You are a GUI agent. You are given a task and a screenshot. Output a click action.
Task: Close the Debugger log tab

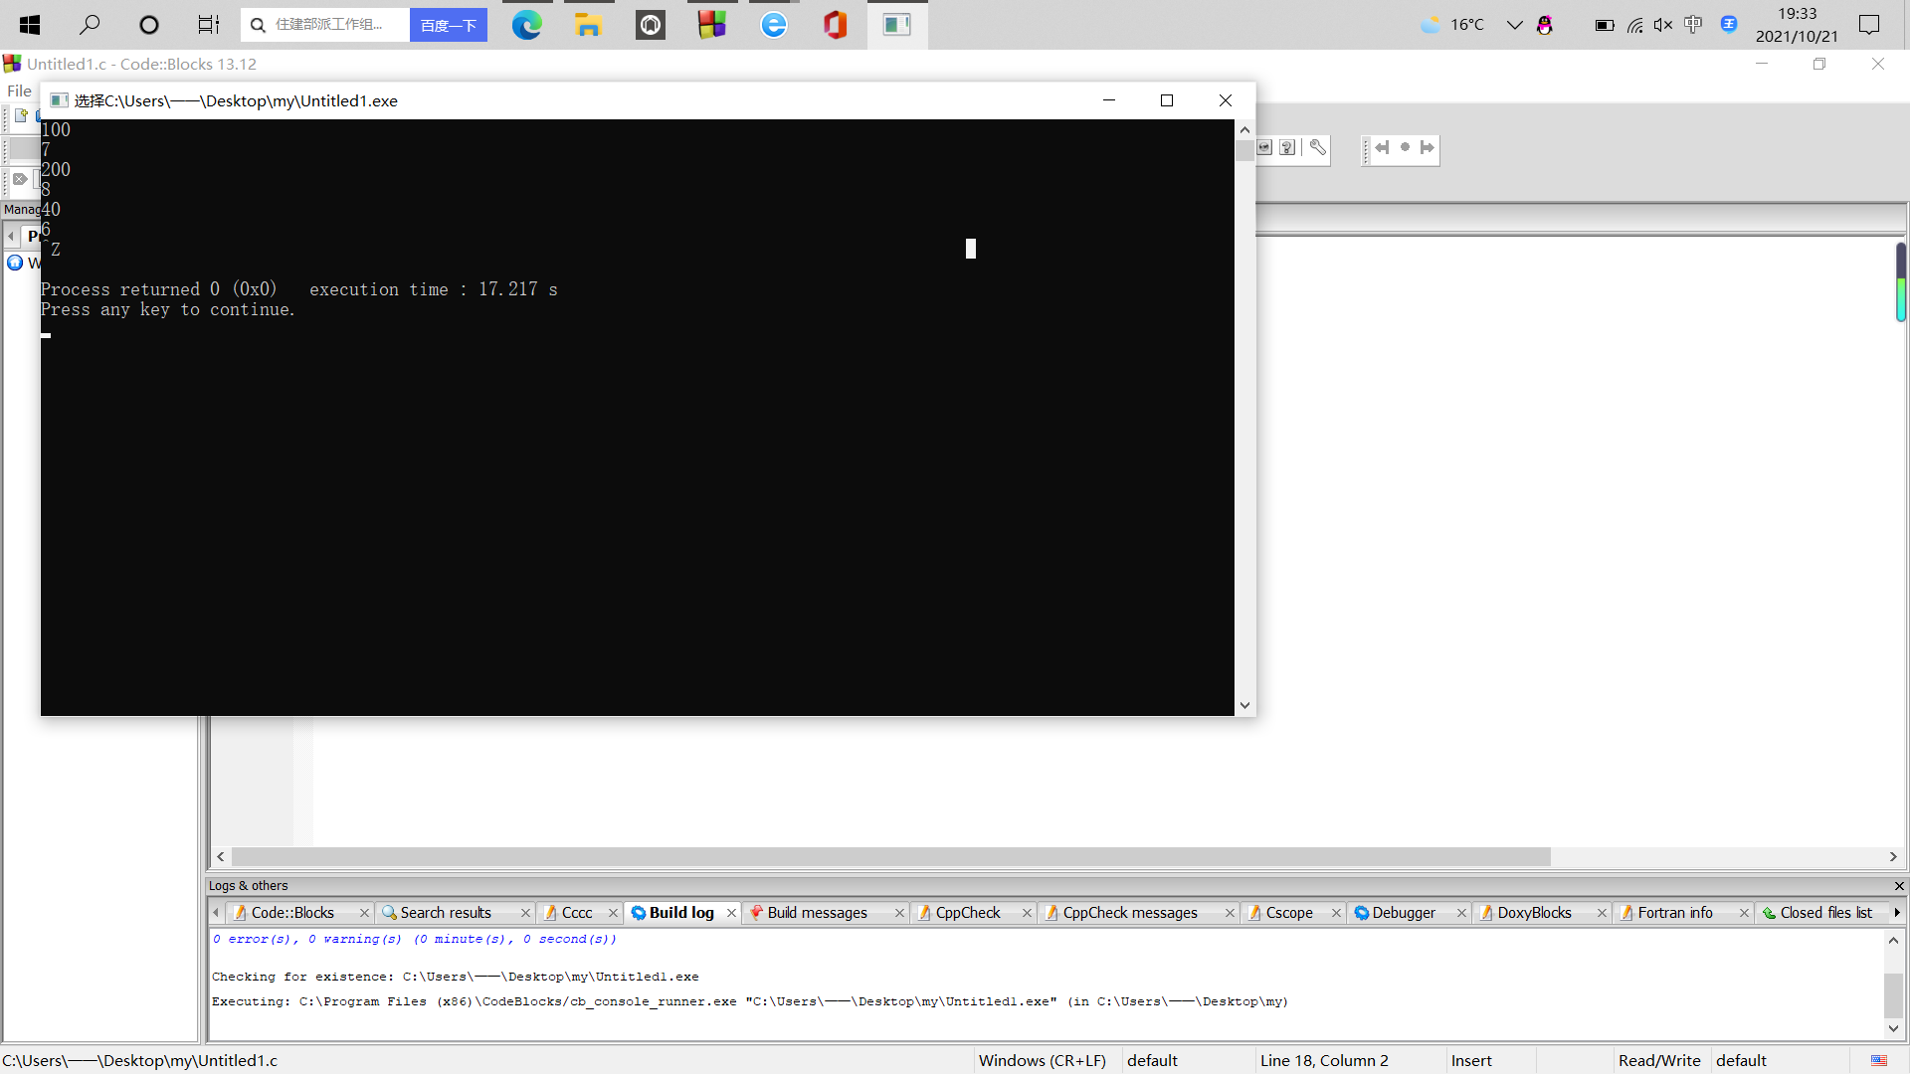(1461, 913)
